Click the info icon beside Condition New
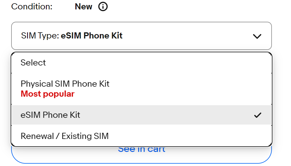Viewport: 291px width, 166px height. (x=103, y=6)
